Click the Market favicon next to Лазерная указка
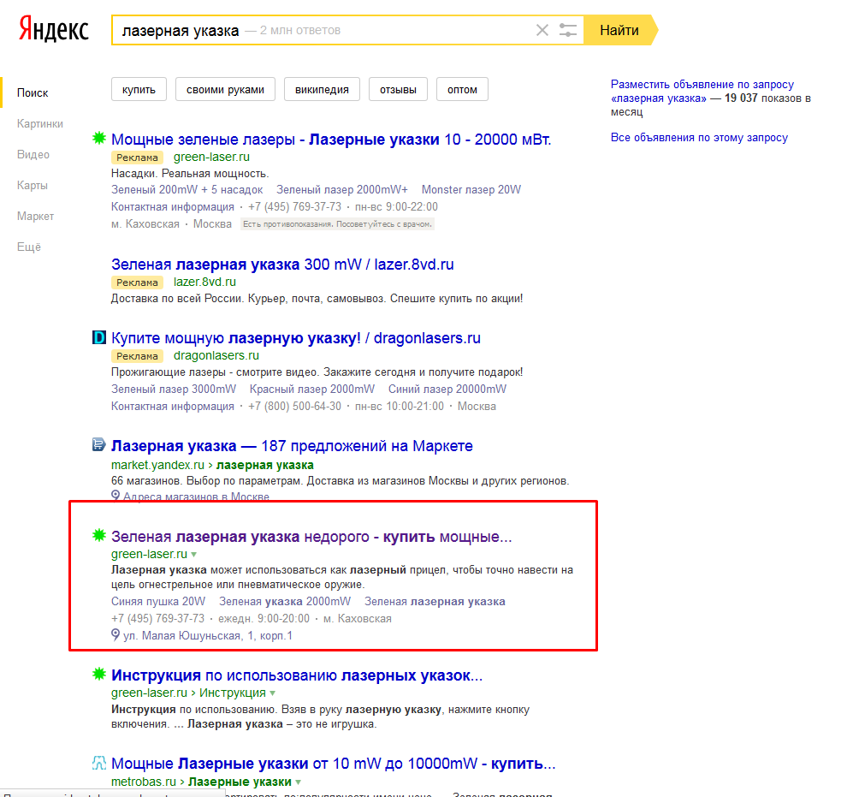This screenshot has width=847, height=797. pyautogui.click(x=99, y=444)
